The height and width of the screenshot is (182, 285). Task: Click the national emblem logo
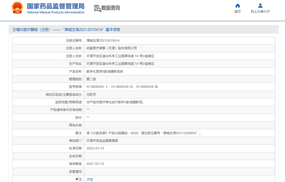[x=17, y=8]
